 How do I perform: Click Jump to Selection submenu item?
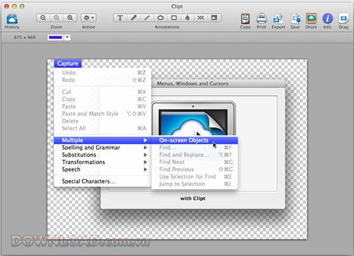tap(194, 184)
